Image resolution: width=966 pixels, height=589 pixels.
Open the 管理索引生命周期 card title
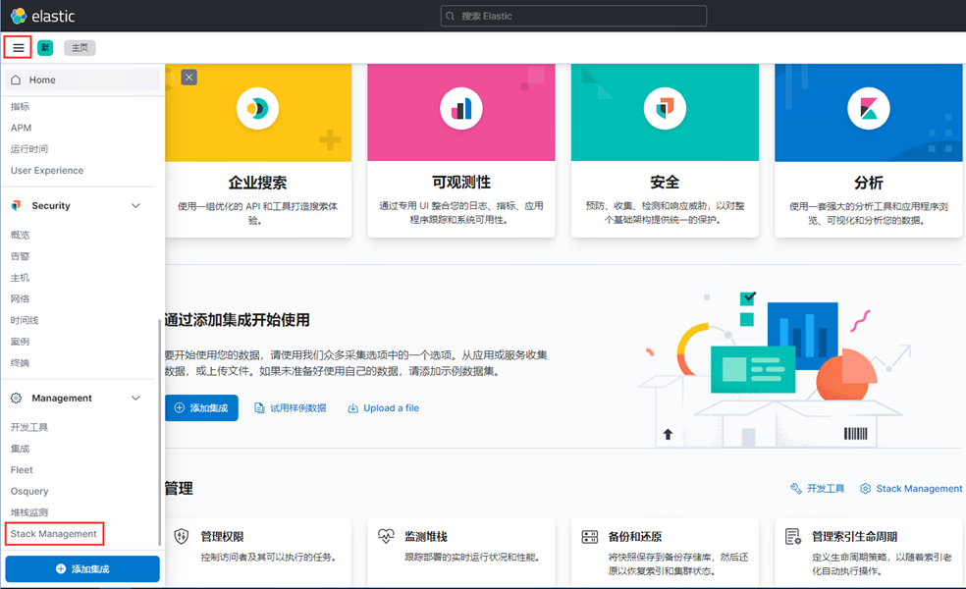tap(854, 537)
